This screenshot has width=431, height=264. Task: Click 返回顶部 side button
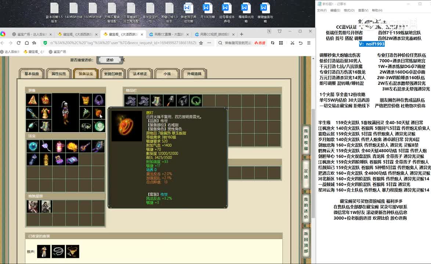(306, 242)
